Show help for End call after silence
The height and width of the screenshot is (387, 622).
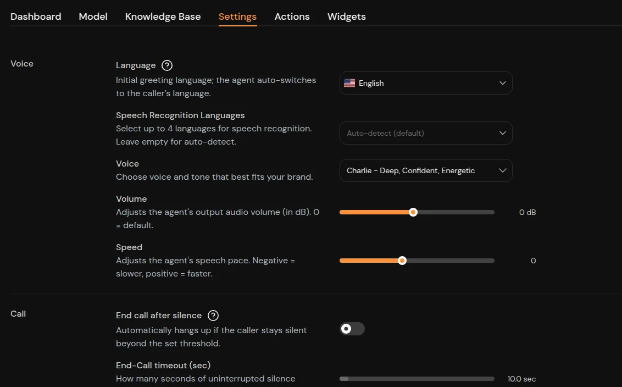pyautogui.click(x=213, y=315)
